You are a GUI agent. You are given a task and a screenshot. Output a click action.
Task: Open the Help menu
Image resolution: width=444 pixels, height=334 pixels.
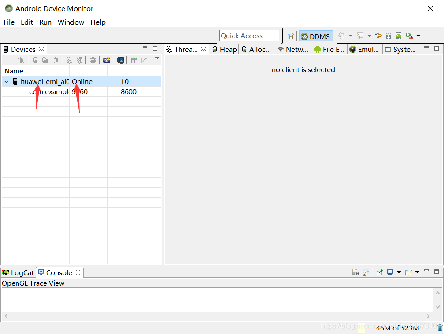(x=98, y=22)
